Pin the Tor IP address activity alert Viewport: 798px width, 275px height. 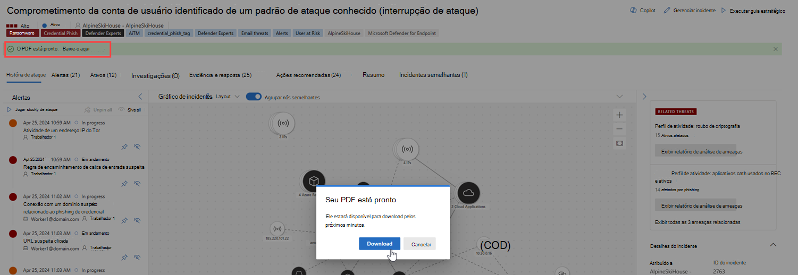coord(124,147)
